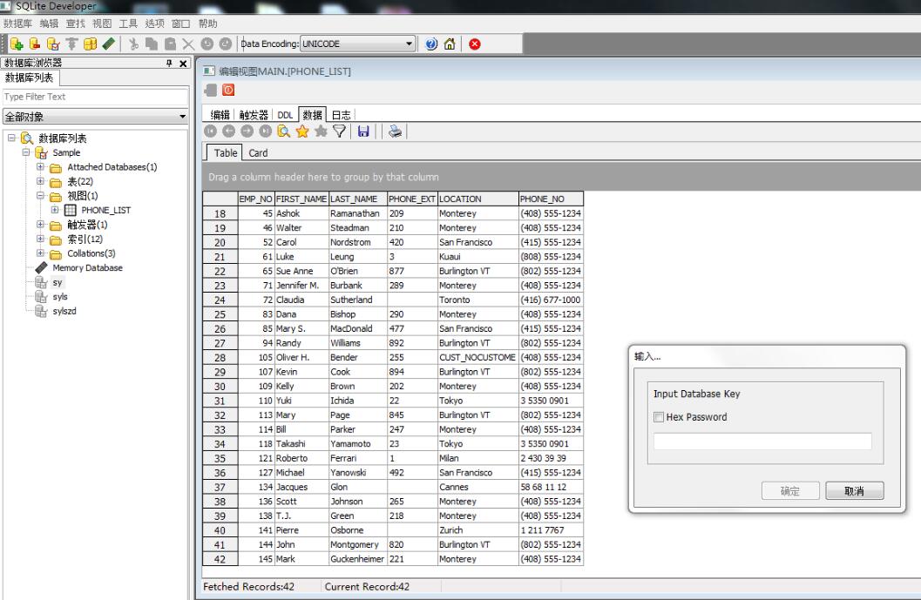The width and height of the screenshot is (921, 600).
Task: Click the database key password input field
Action: [762, 442]
